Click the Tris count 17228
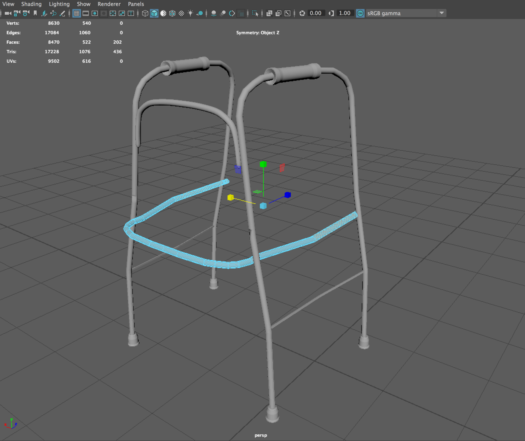Image resolution: width=525 pixels, height=441 pixels. coord(52,52)
